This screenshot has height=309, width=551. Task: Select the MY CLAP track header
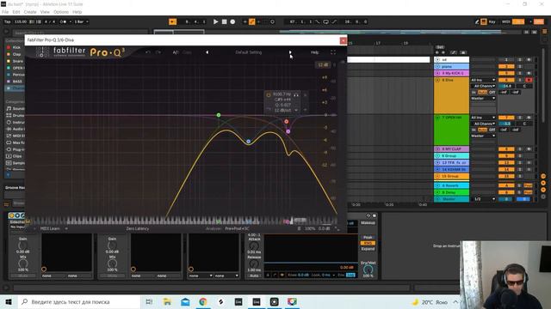pos(451,148)
